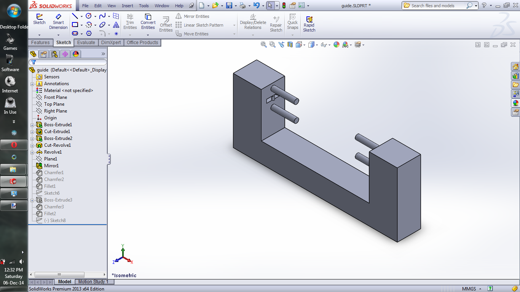520x292 pixels.
Task: Select the Line sketch tool
Action: click(x=75, y=16)
